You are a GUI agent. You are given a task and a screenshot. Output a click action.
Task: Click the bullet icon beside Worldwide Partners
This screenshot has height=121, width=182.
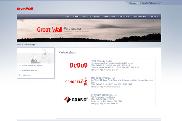pos(20,70)
